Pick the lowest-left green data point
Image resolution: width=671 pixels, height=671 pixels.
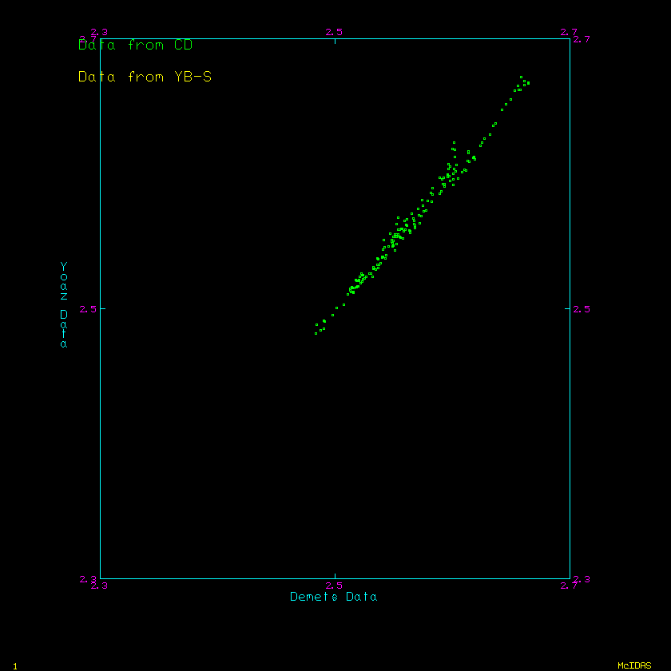click(316, 333)
